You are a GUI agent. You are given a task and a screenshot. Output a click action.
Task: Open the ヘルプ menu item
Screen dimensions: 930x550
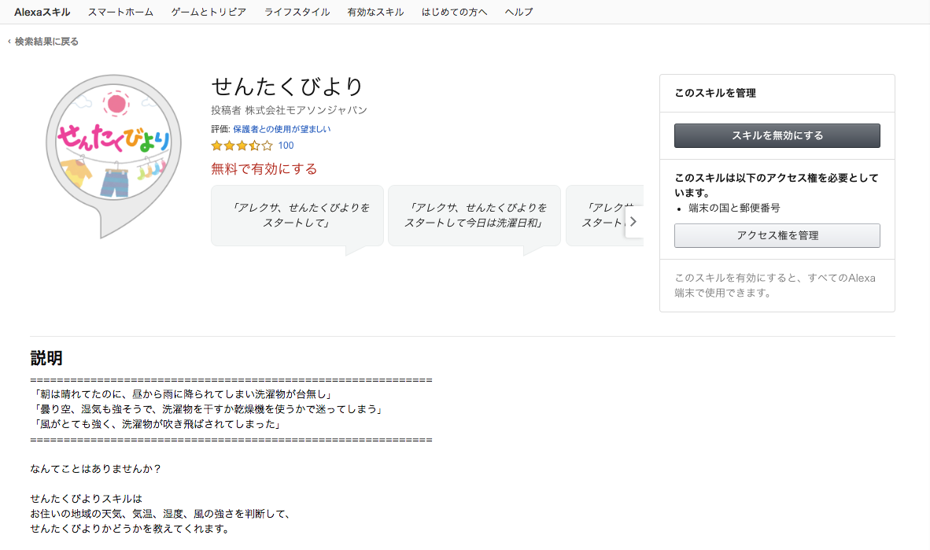[x=519, y=12]
